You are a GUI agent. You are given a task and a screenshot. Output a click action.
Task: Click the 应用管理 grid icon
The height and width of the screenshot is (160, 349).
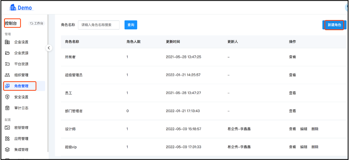coord(7,139)
